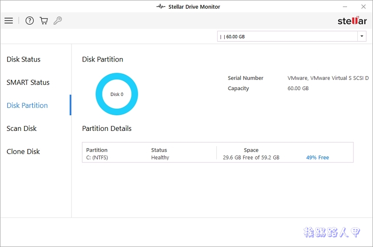Close the Stellar Drive Monitor window
This screenshot has width=373, height=247.
tap(363, 6)
